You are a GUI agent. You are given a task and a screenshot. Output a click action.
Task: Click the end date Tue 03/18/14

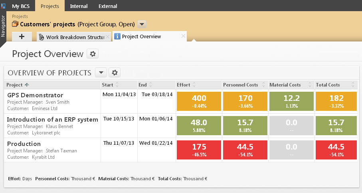[x=157, y=95]
